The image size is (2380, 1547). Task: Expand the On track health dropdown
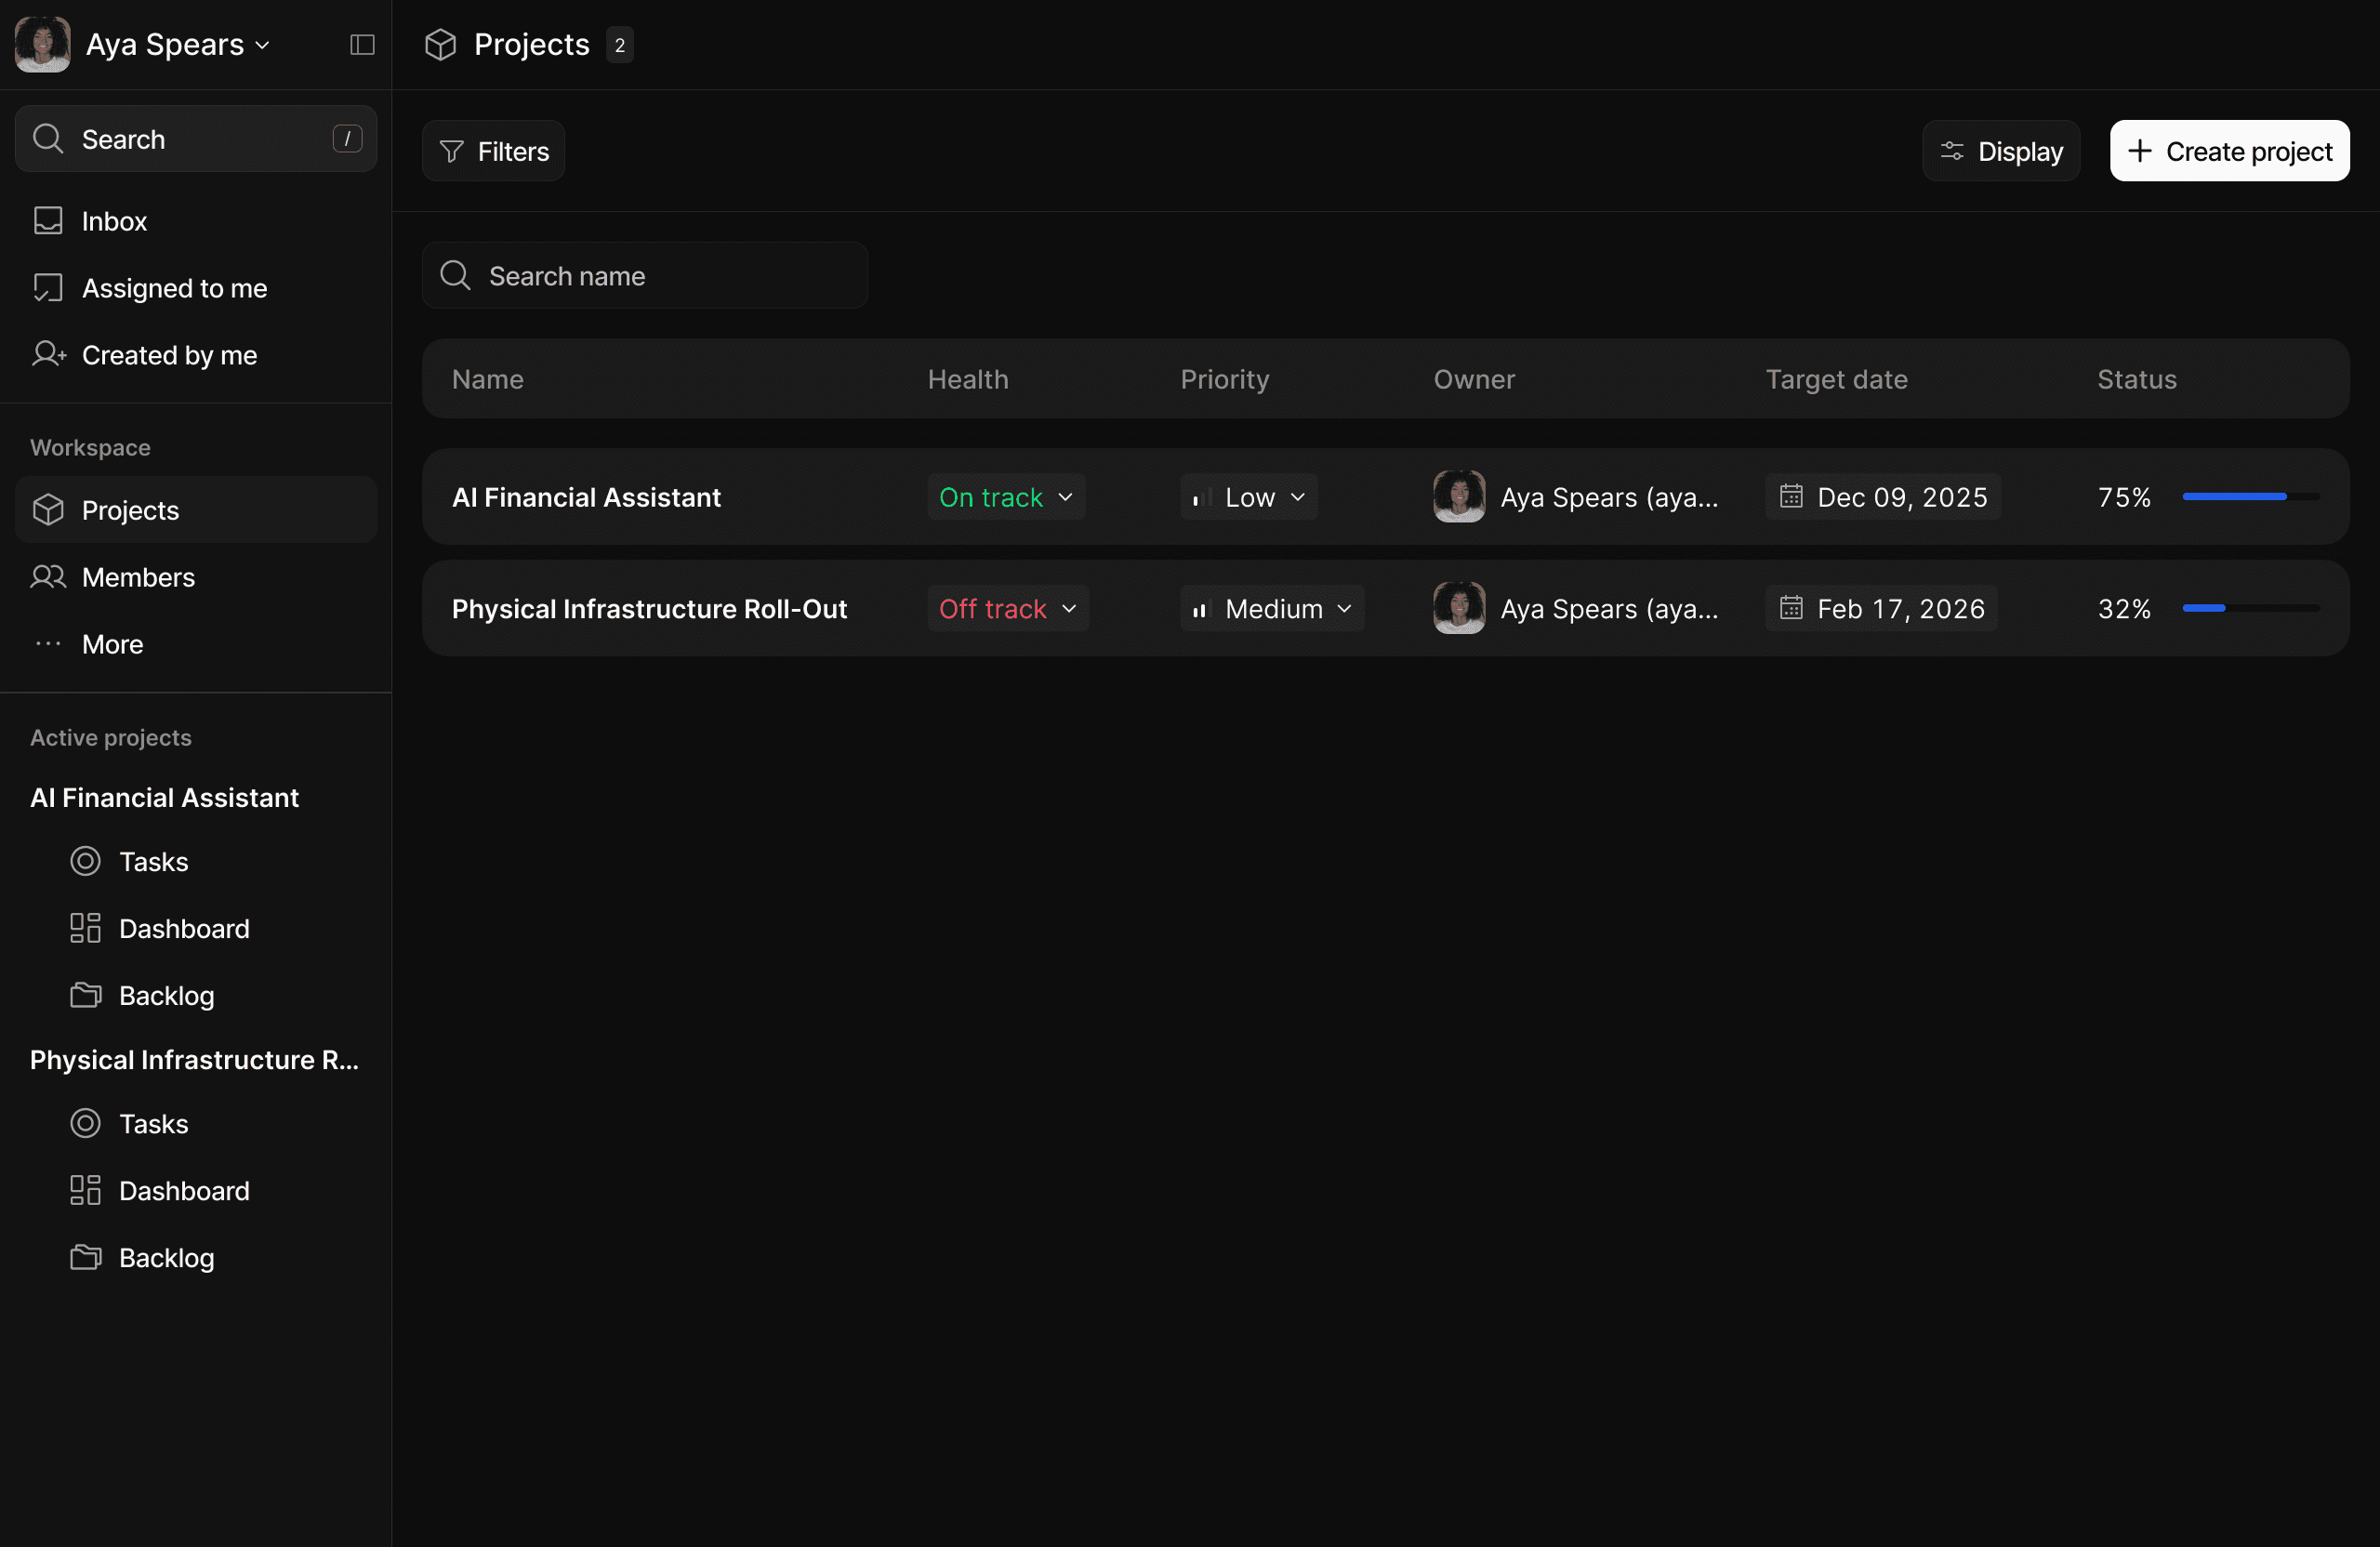[x=1006, y=497]
